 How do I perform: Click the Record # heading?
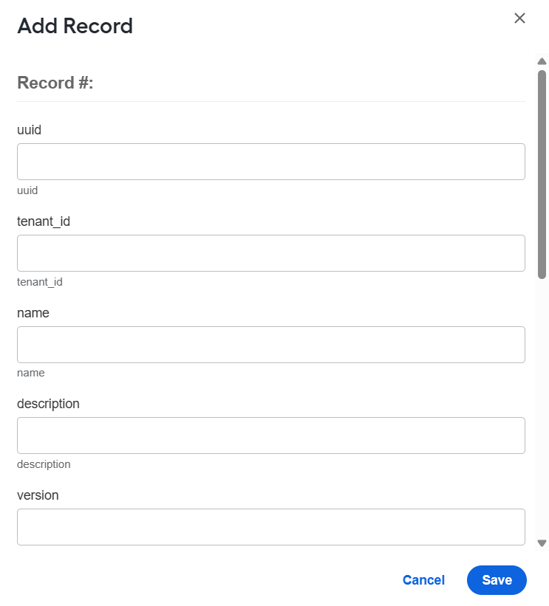point(55,83)
